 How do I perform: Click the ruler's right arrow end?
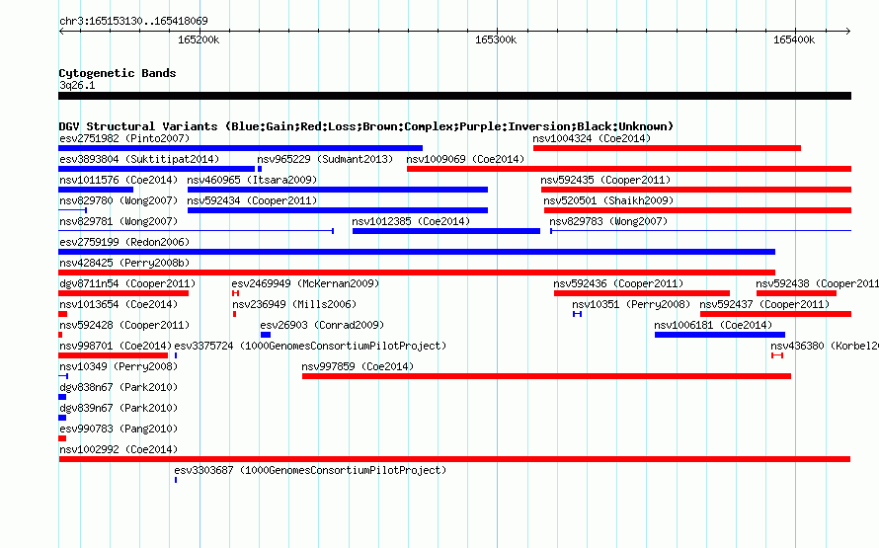click(x=847, y=31)
